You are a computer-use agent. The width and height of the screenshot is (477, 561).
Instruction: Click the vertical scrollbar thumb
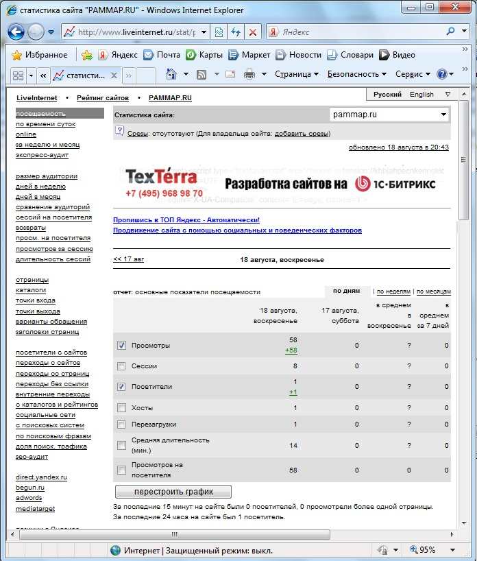tap(464, 160)
